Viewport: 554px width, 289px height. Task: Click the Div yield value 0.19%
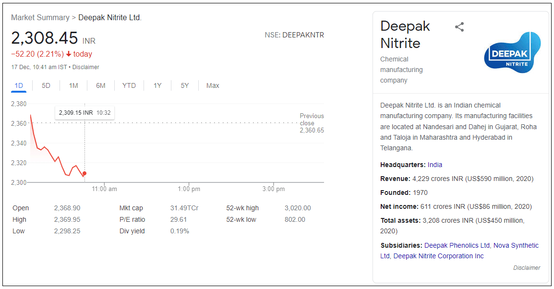180,231
